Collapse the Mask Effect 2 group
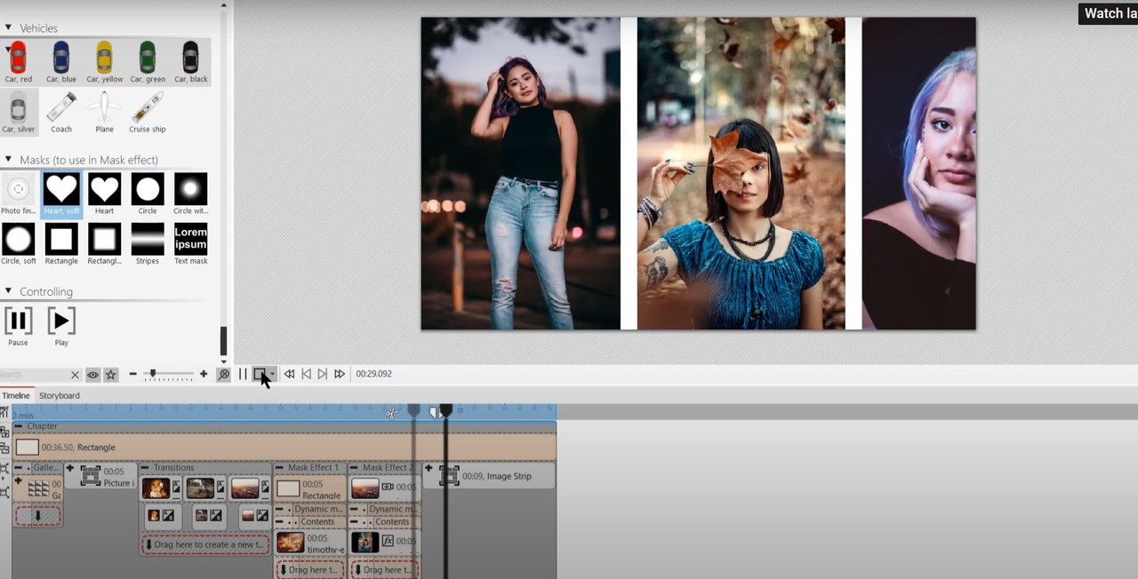This screenshot has height=579, width=1138. [355, 467]
